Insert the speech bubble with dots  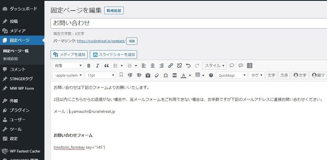click(x=241, y=66)
